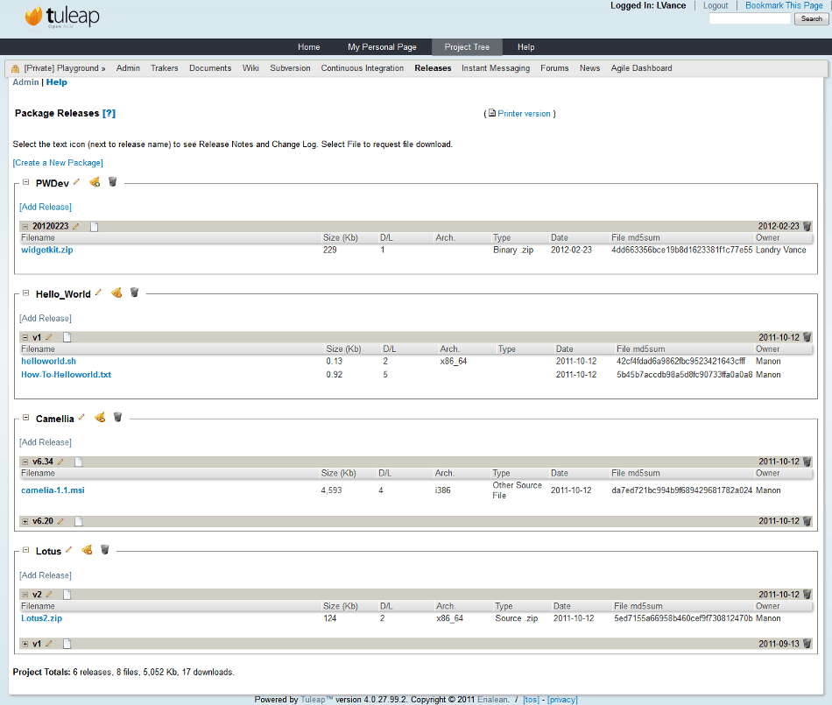Download the helloworld.sh file
The width and height of the screenshot is (832, 705).
(x=48, y=361)
